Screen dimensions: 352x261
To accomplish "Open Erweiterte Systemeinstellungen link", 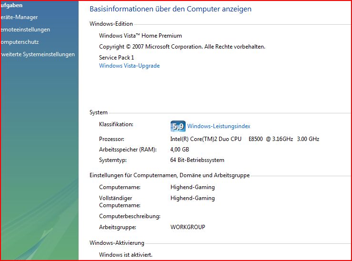I will point(38,54).
